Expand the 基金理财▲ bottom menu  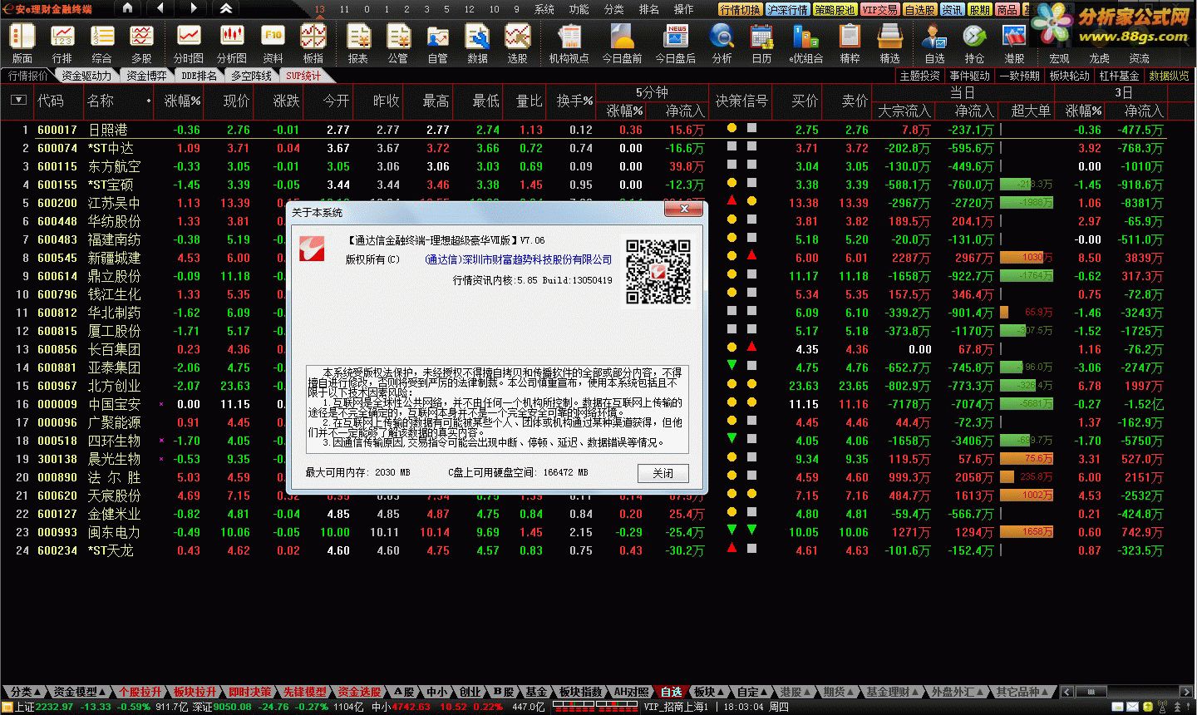[893, 692]
